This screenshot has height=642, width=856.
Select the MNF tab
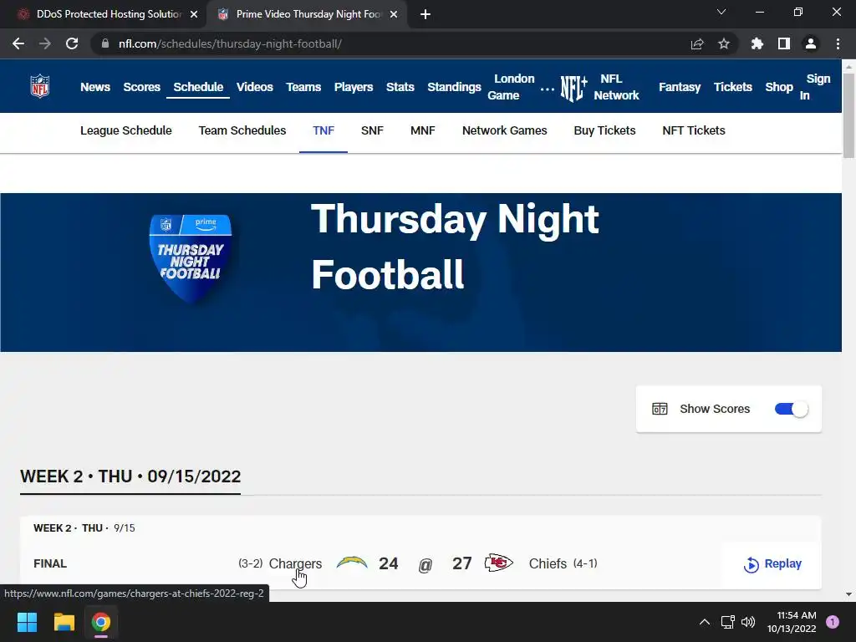click(x=422, y=130)
